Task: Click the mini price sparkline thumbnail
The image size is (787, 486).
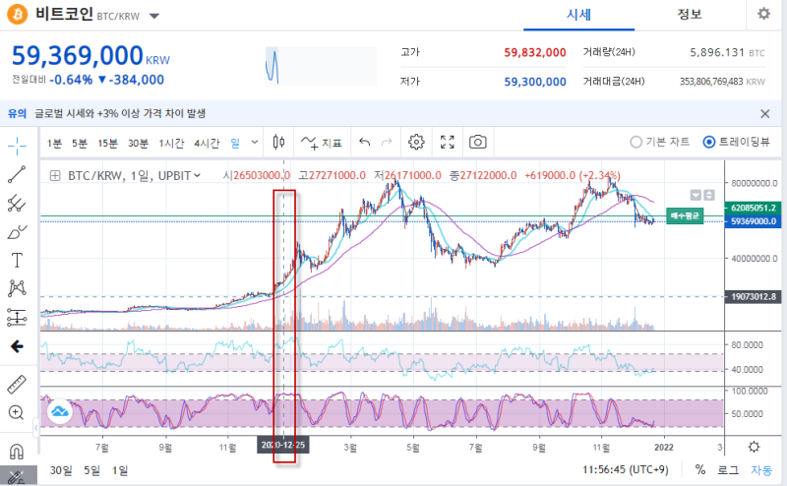Action: tap(321, 66)
